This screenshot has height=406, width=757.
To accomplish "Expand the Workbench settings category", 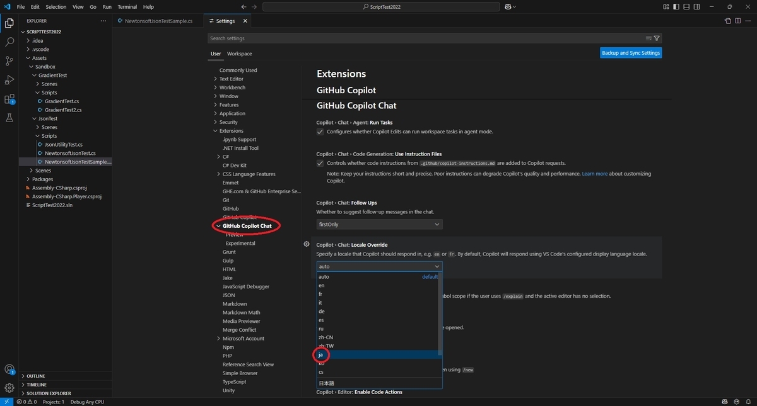I will 215,87.
